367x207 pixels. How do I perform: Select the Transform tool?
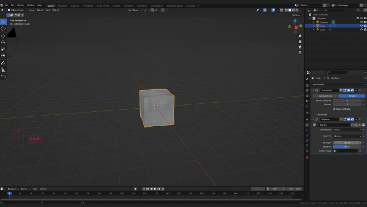pos(3,56)
